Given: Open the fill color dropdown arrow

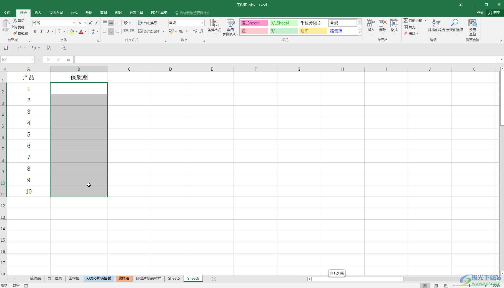Looking at the screenshot, I should coord(76,31).
